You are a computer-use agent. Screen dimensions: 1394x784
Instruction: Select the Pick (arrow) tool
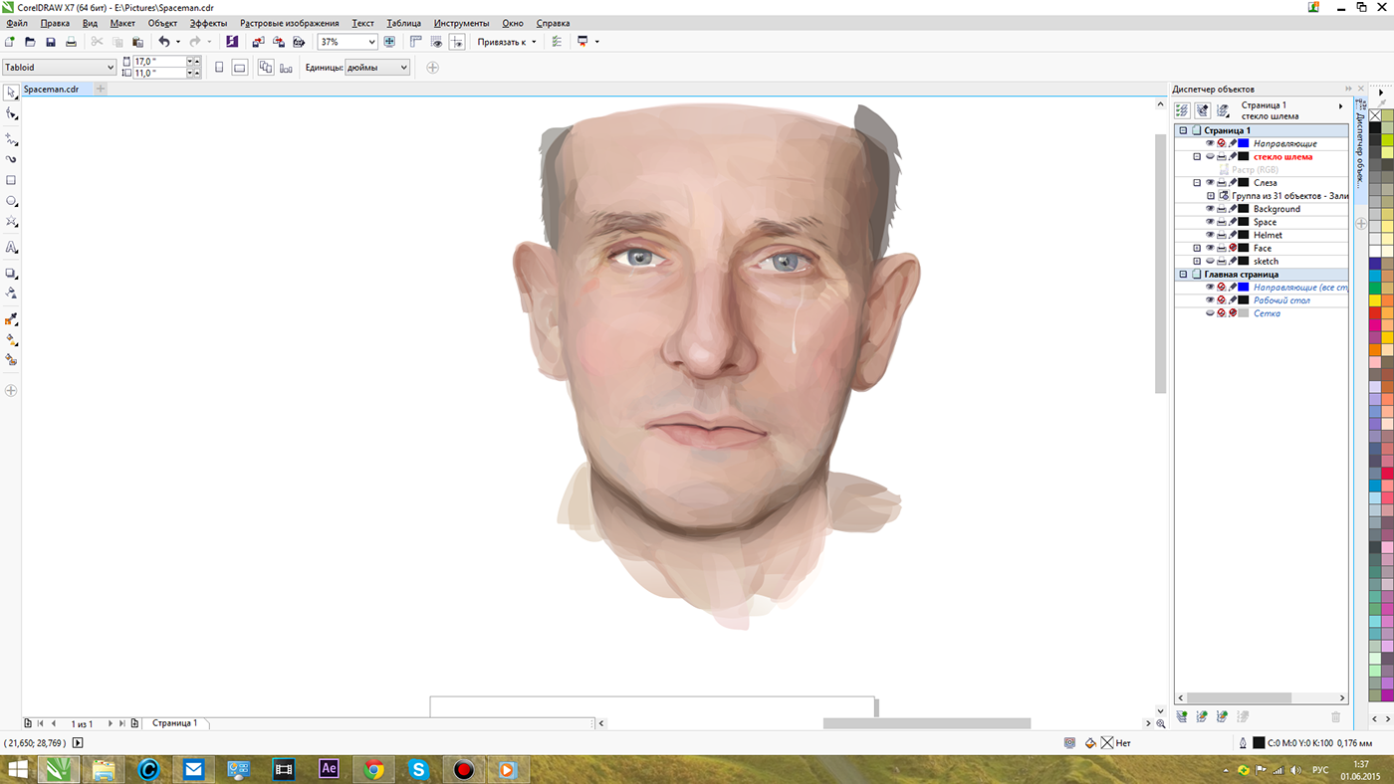[x=11, y=92]
